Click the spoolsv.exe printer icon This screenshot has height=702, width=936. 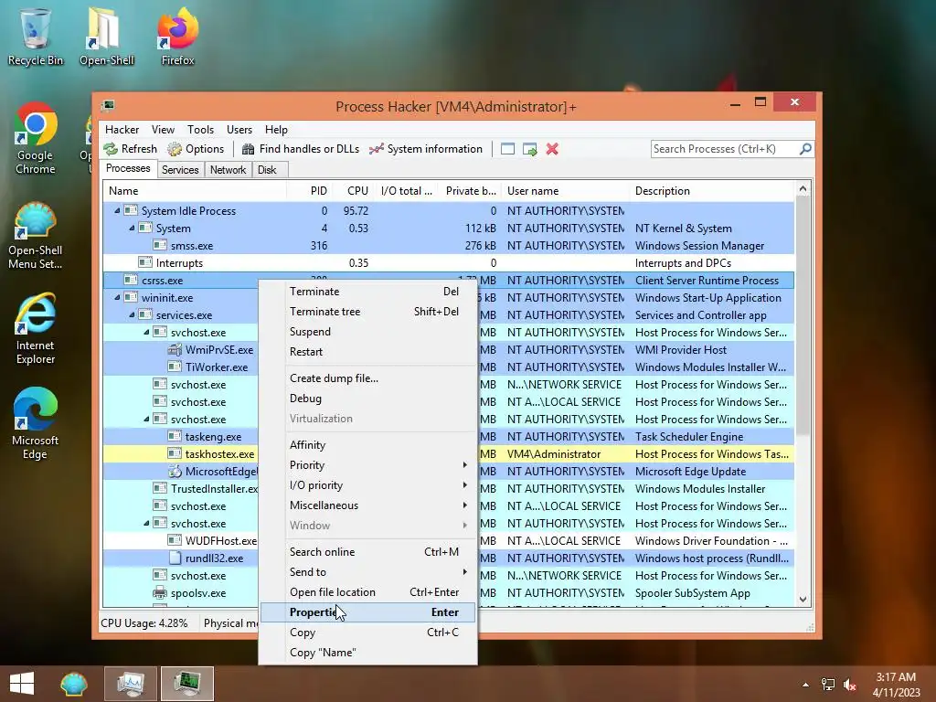pos(159,592)
